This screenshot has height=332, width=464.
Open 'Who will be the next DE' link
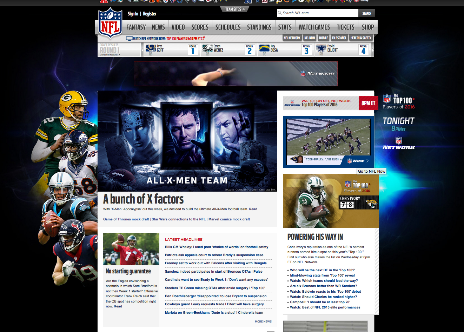pyautogui.click(x=323, y=270)
